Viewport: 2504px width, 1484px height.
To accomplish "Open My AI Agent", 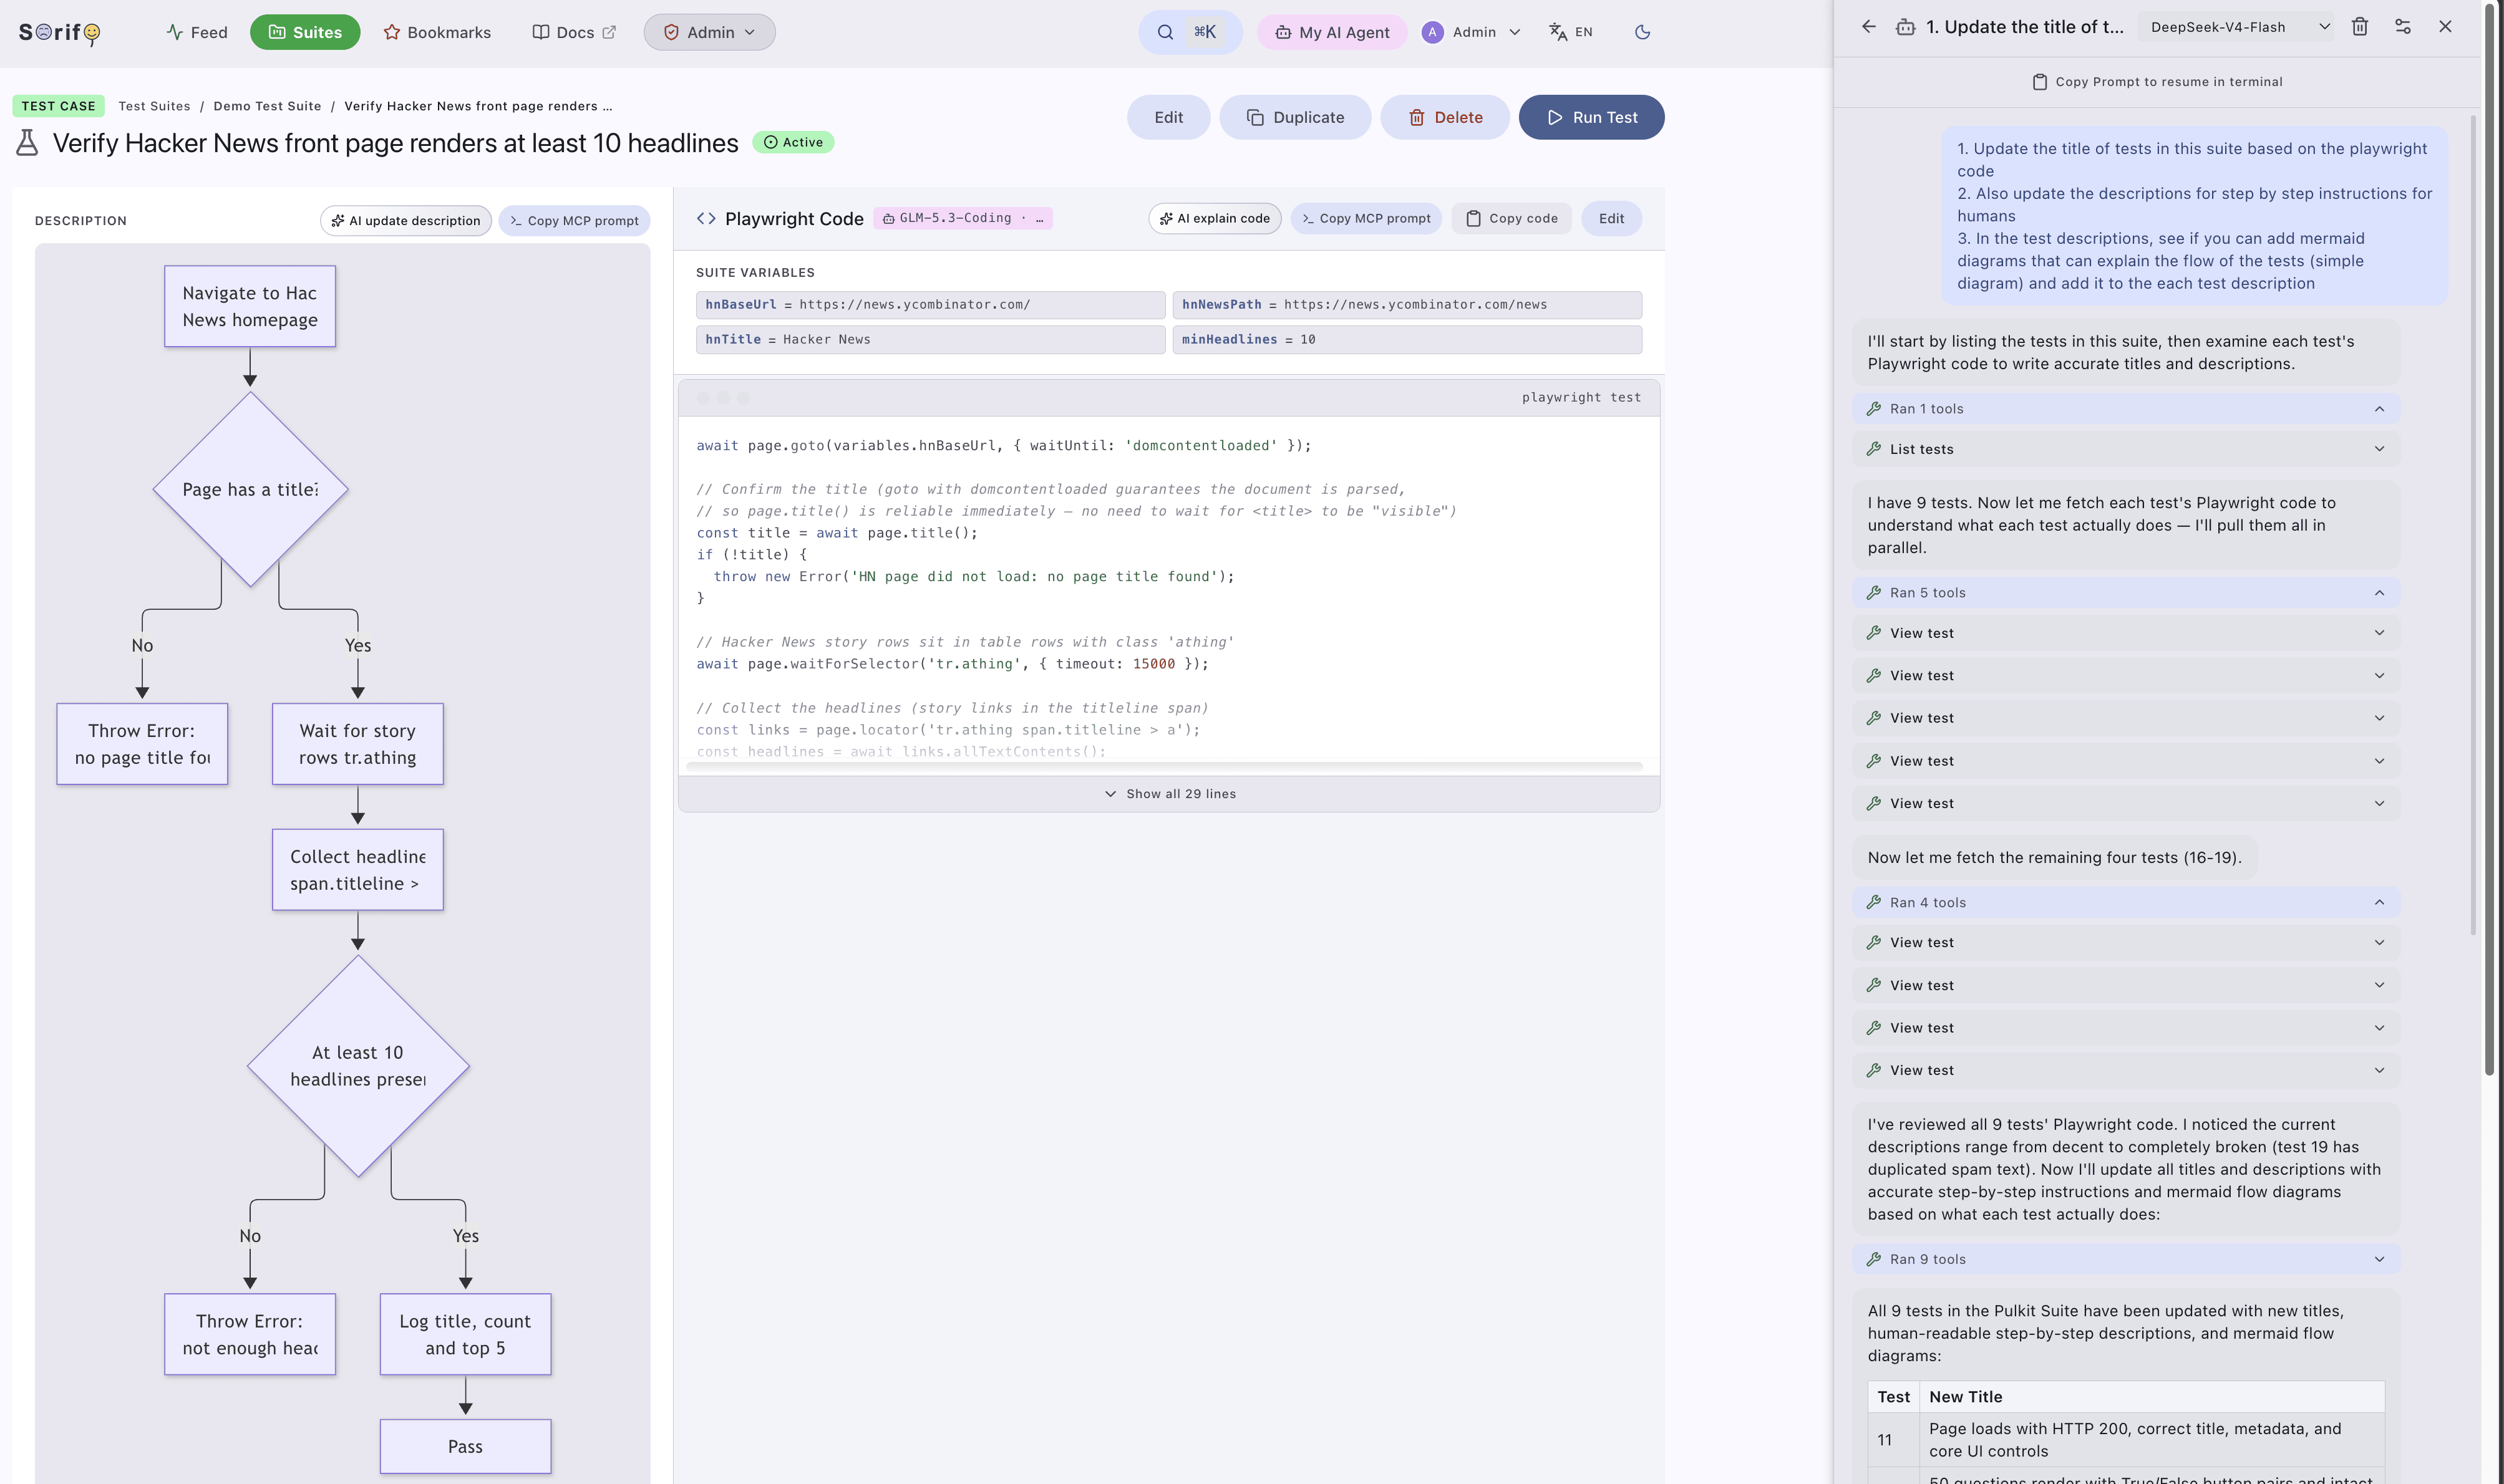I will [x=1331, y=32].
